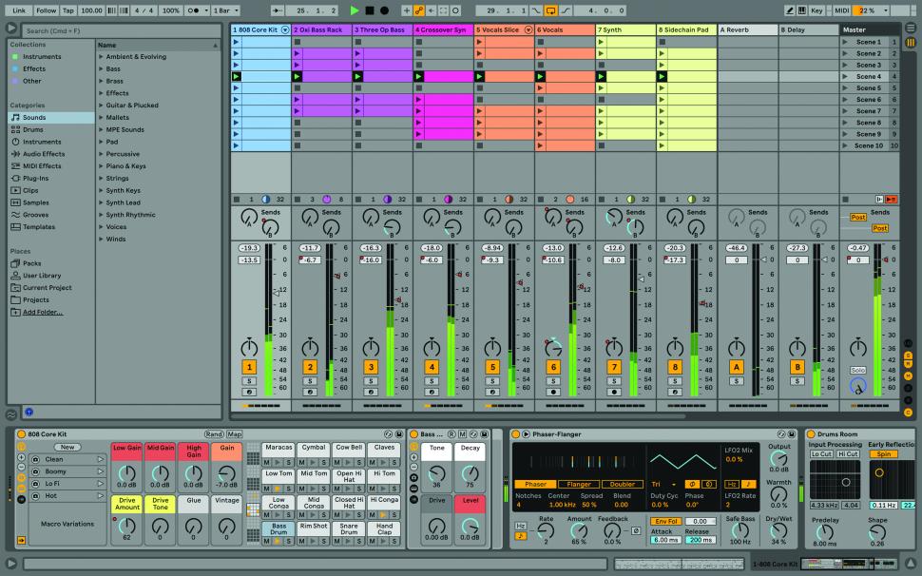Select Flanger mode tab in Phaser-Flanger

[x=579, y=484]
